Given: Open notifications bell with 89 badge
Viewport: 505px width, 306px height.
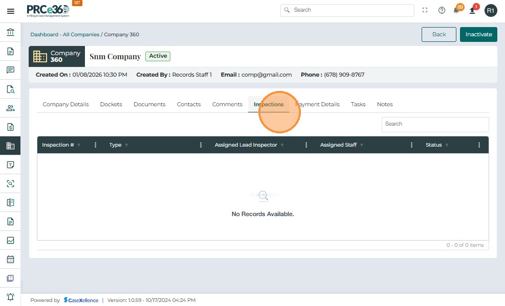Looking at the screenshot, I should (x=457, y=10).
